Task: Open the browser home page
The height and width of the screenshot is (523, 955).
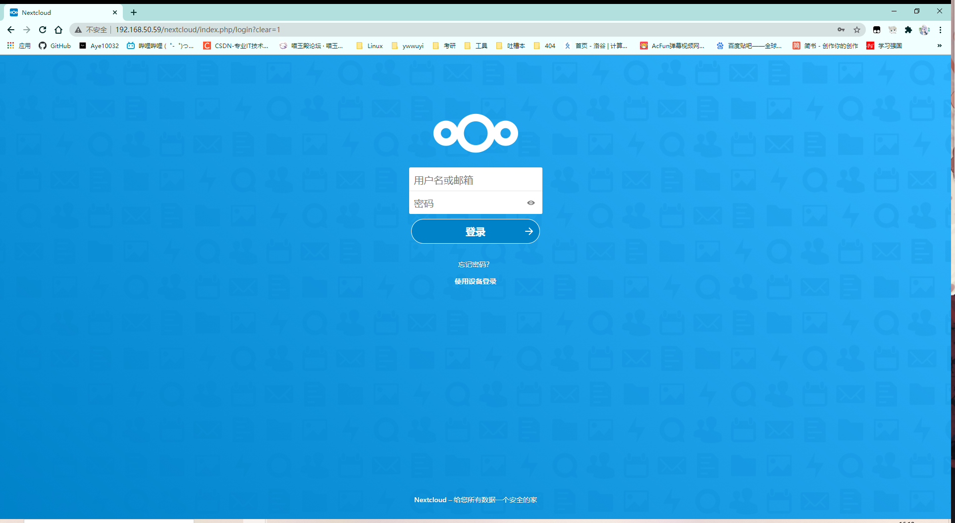Action: (58, 30)
